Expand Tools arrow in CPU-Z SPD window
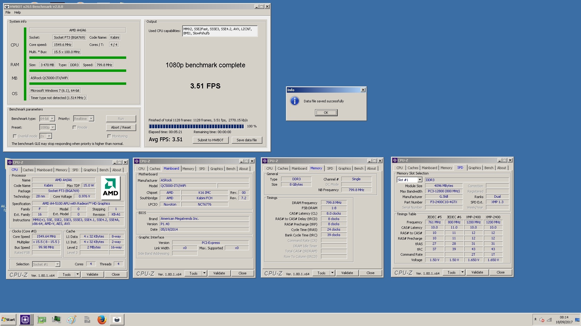The height and width of the screenshot is (326, 581). tap(462, 272)
